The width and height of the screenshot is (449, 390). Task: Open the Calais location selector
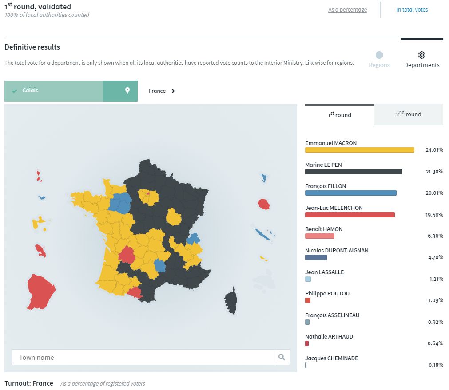(x=54, y=91)
